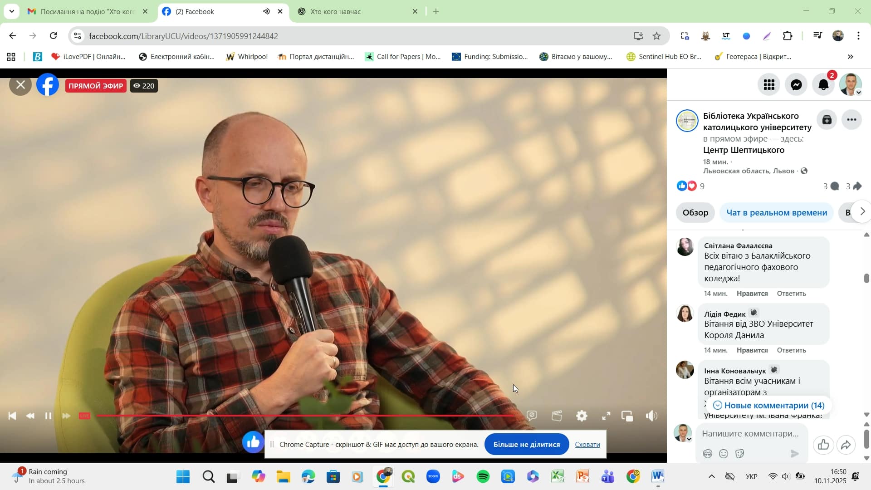This screenshot has height=490, width=871.
Task: Select Чат в реальном времени tab
Action: 776,213
